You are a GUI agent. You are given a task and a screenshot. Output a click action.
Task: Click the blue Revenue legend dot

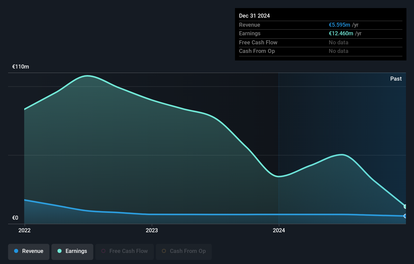[x=16, y=251]
